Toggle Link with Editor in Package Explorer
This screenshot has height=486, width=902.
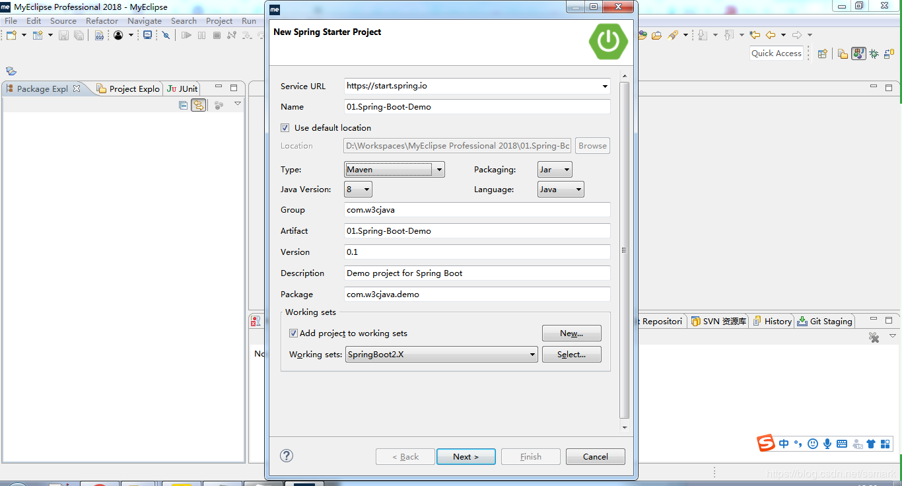click(198, 105)
